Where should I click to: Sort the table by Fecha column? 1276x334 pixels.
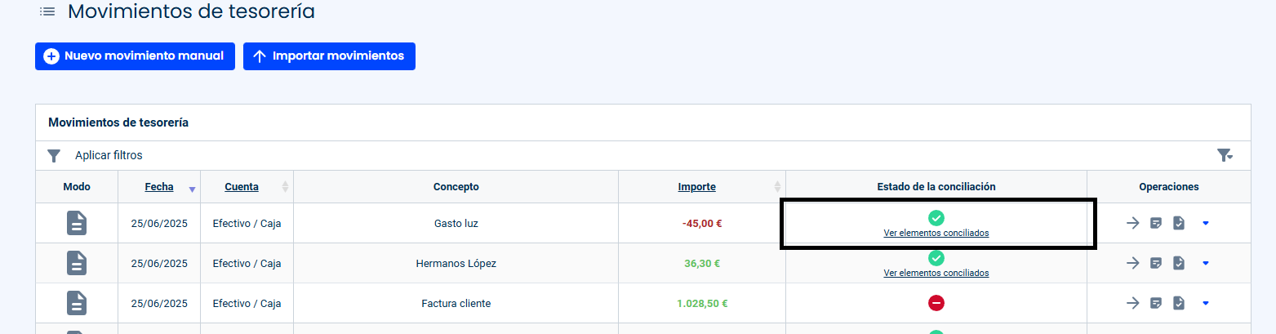coord(159,187)
